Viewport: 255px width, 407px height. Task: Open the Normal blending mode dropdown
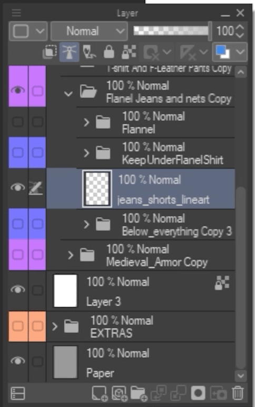coord(89,32)
